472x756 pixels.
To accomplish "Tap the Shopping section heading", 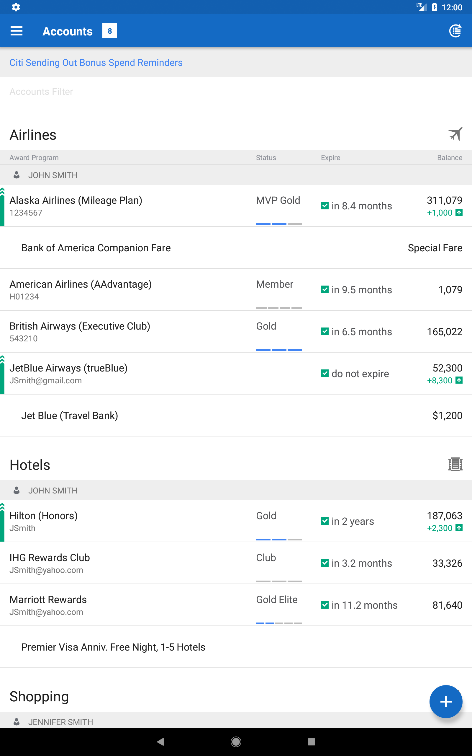I will 39,697.
